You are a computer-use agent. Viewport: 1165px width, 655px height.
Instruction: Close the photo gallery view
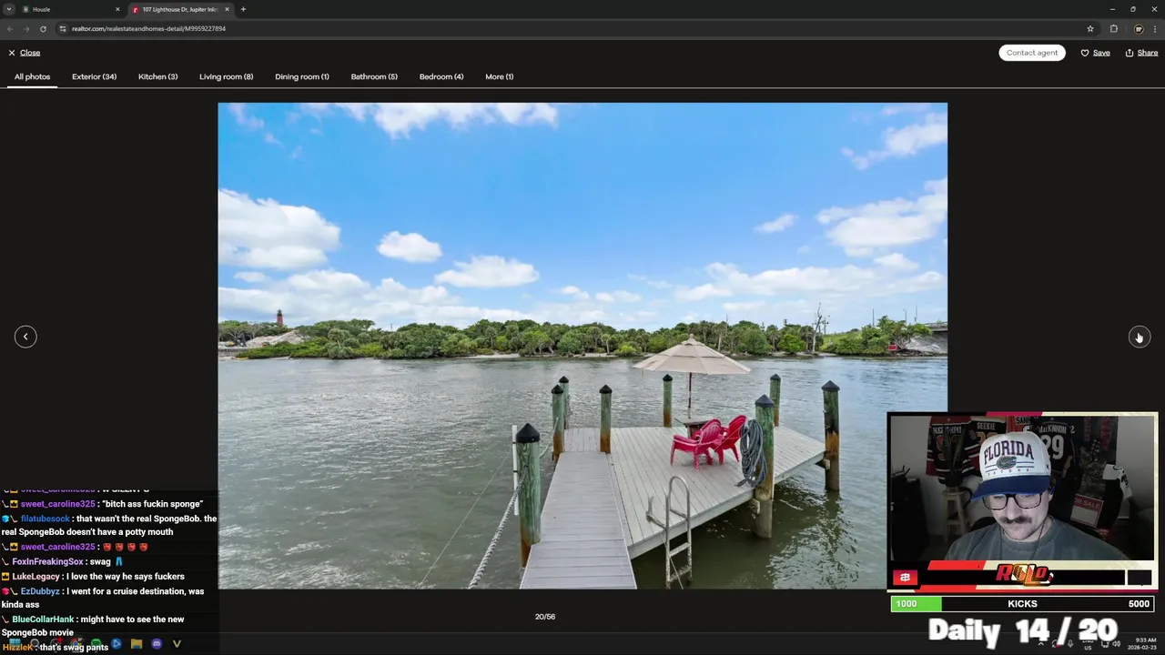pyautogui.click(x=24, y=53)
